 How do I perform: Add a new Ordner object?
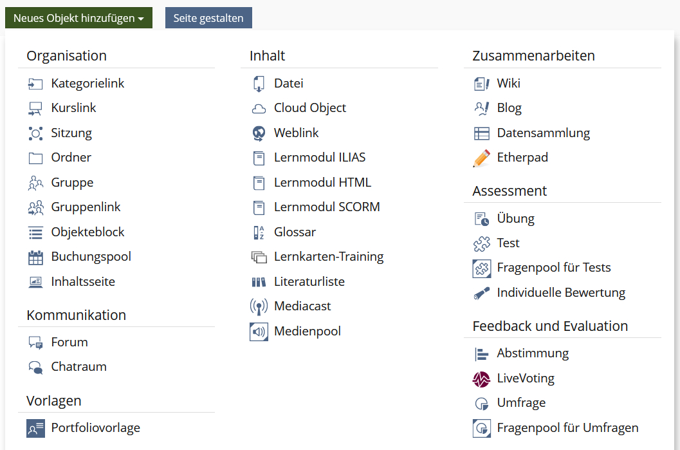[x=71, y=158]
